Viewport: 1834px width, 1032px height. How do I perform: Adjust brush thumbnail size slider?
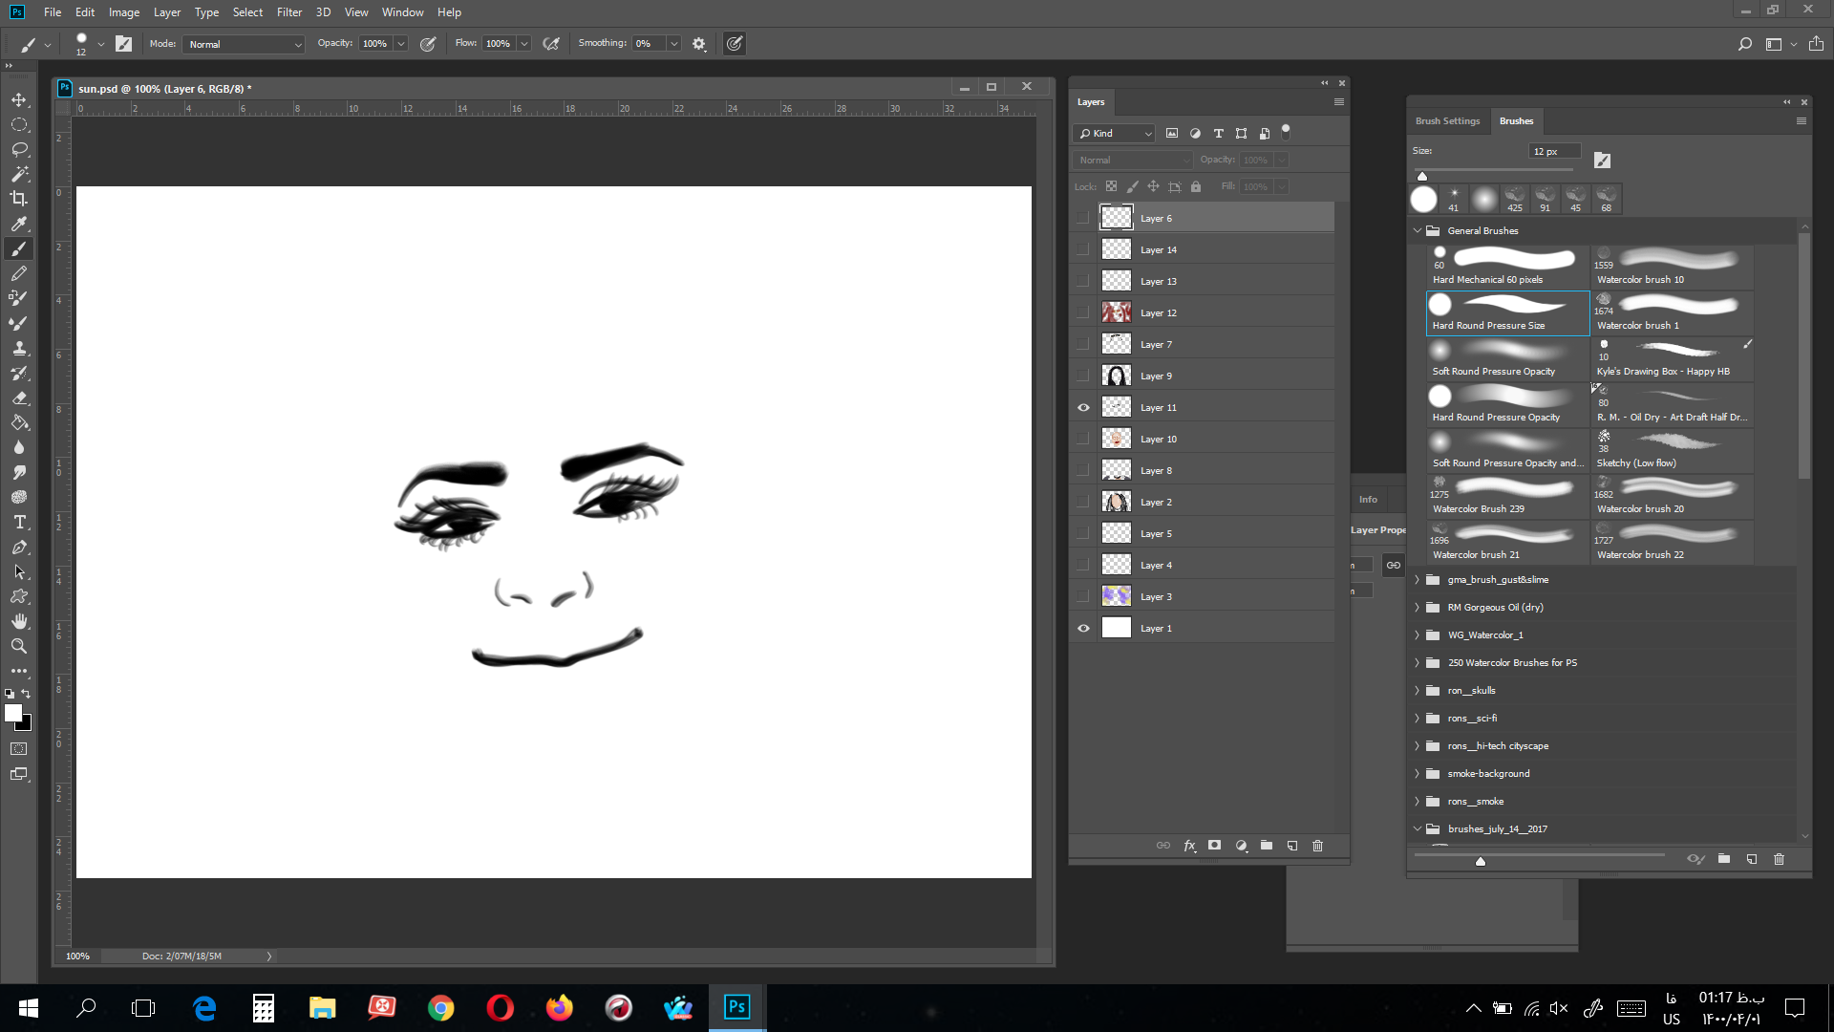click(x=1481, y=861)
